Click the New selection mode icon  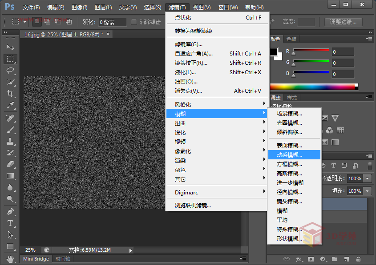pyautogui.click(x=36, y=21)
